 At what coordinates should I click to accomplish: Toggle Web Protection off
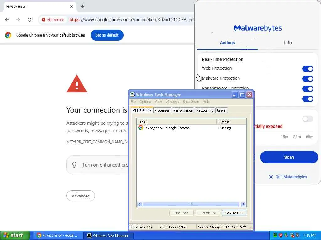(x=308, y=69)
